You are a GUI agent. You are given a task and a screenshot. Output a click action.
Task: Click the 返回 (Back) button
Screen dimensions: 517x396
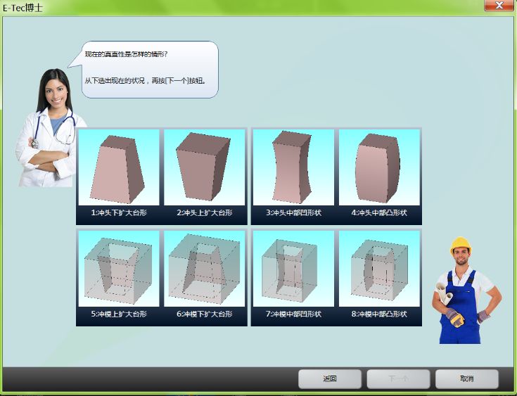coord(330,378)
